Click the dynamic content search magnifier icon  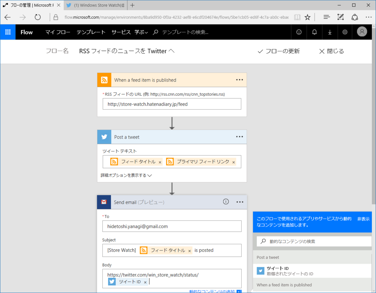pyautogui.click(x=263, y=241)
